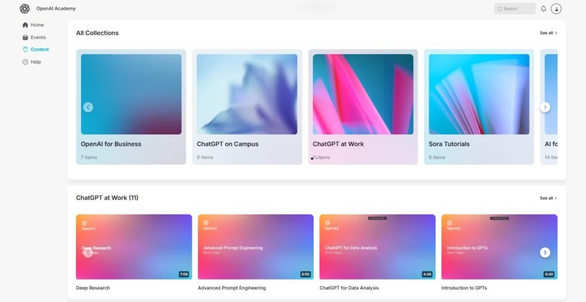Open the notifications bell

544,9
